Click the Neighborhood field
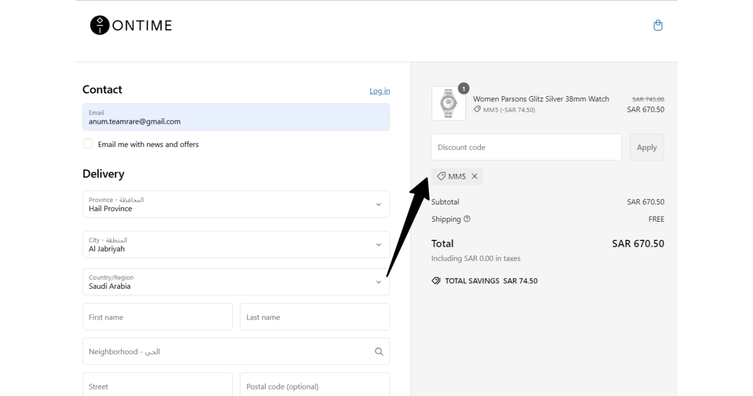Image resolution: width=753 pixels, height=396 pixels. tap(236, 351)
